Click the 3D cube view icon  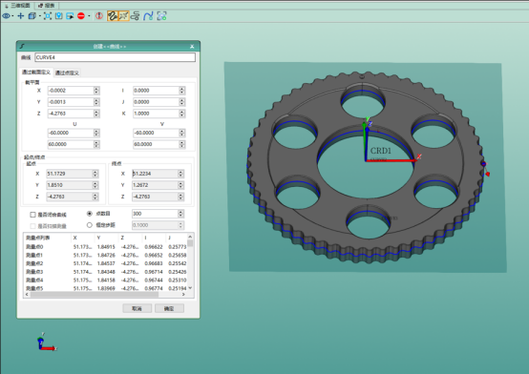[x=32, y=16]
